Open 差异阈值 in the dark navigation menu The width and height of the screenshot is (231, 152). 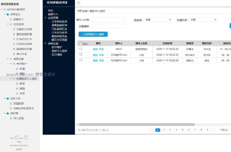(57, 55)
